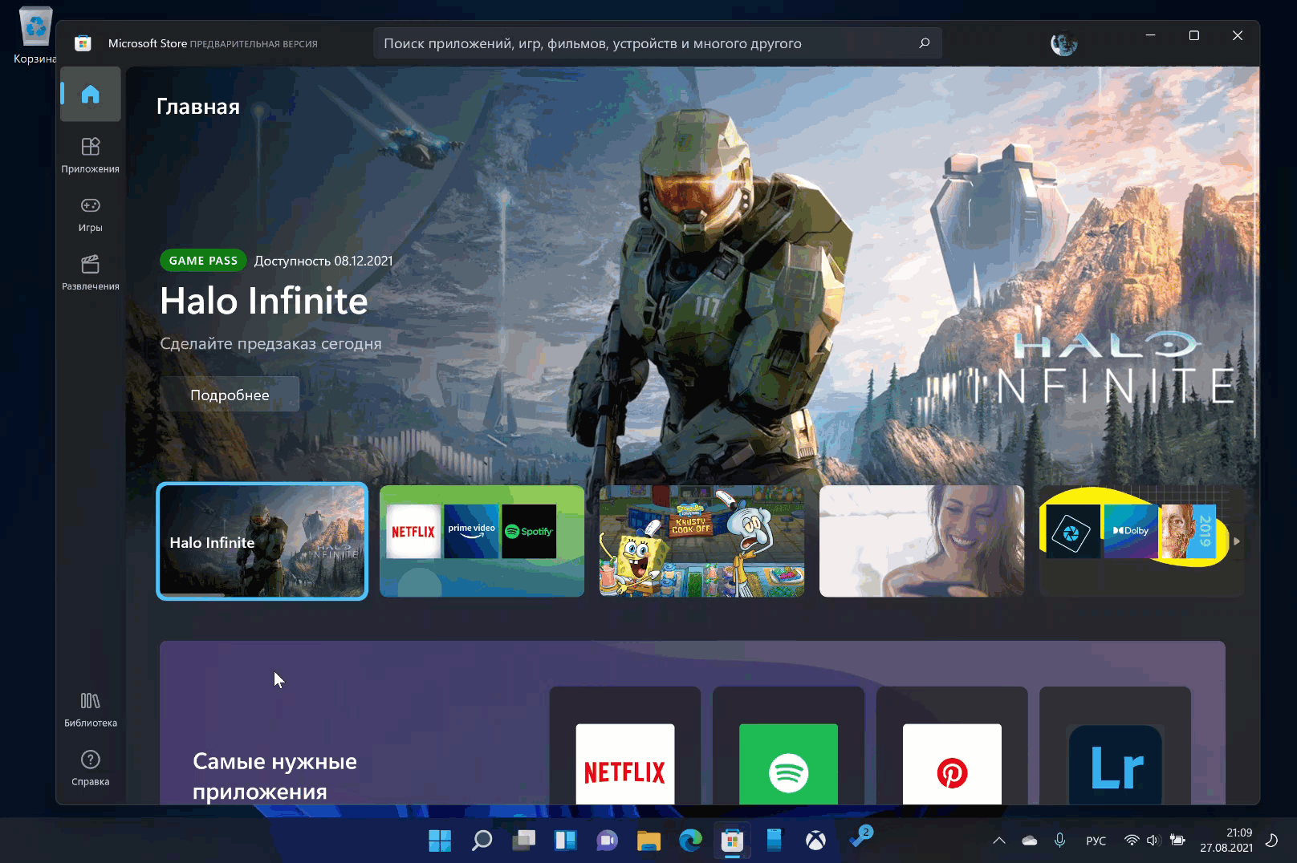Select the Dolby apps banner thumbnail
Viewport: 1297px width, 863px height.
tap(1141, 541)
